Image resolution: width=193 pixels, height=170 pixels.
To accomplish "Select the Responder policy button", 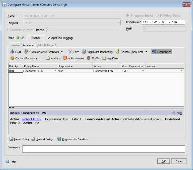I will pos(161,52).
